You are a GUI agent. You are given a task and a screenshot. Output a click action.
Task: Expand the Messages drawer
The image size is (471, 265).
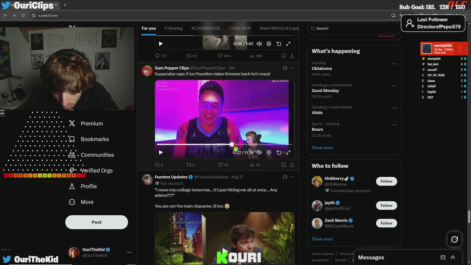453,258
